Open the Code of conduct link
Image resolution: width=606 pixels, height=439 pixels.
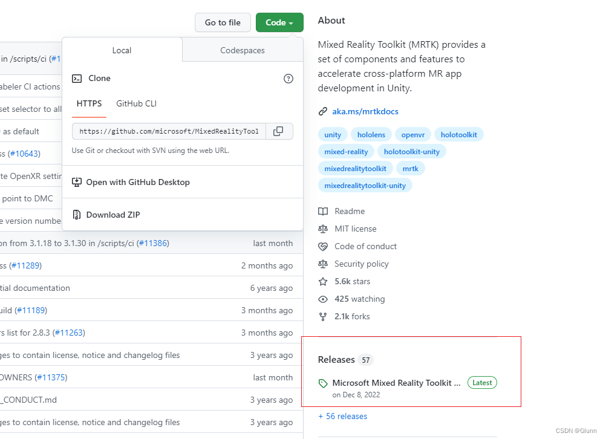(x=366, y=247)
